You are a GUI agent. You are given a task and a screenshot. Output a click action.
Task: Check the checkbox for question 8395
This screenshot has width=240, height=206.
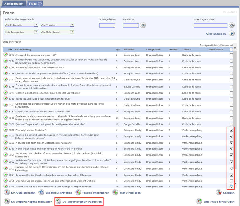tap(232, 181)
